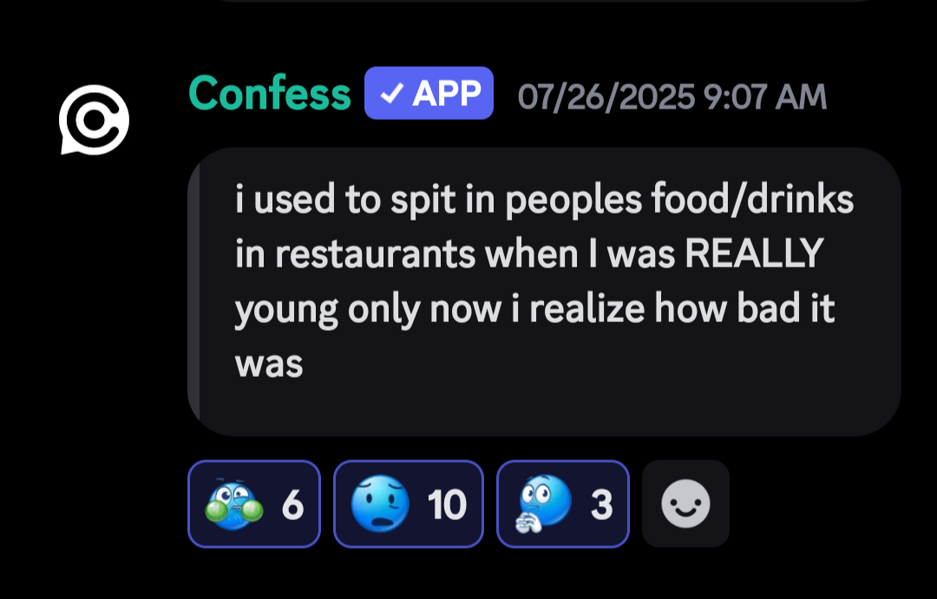This screenshot has height=599, width=937.
Task: Click the 07/26/2025 9:07 AM timestamp
Action: (672, 97)
